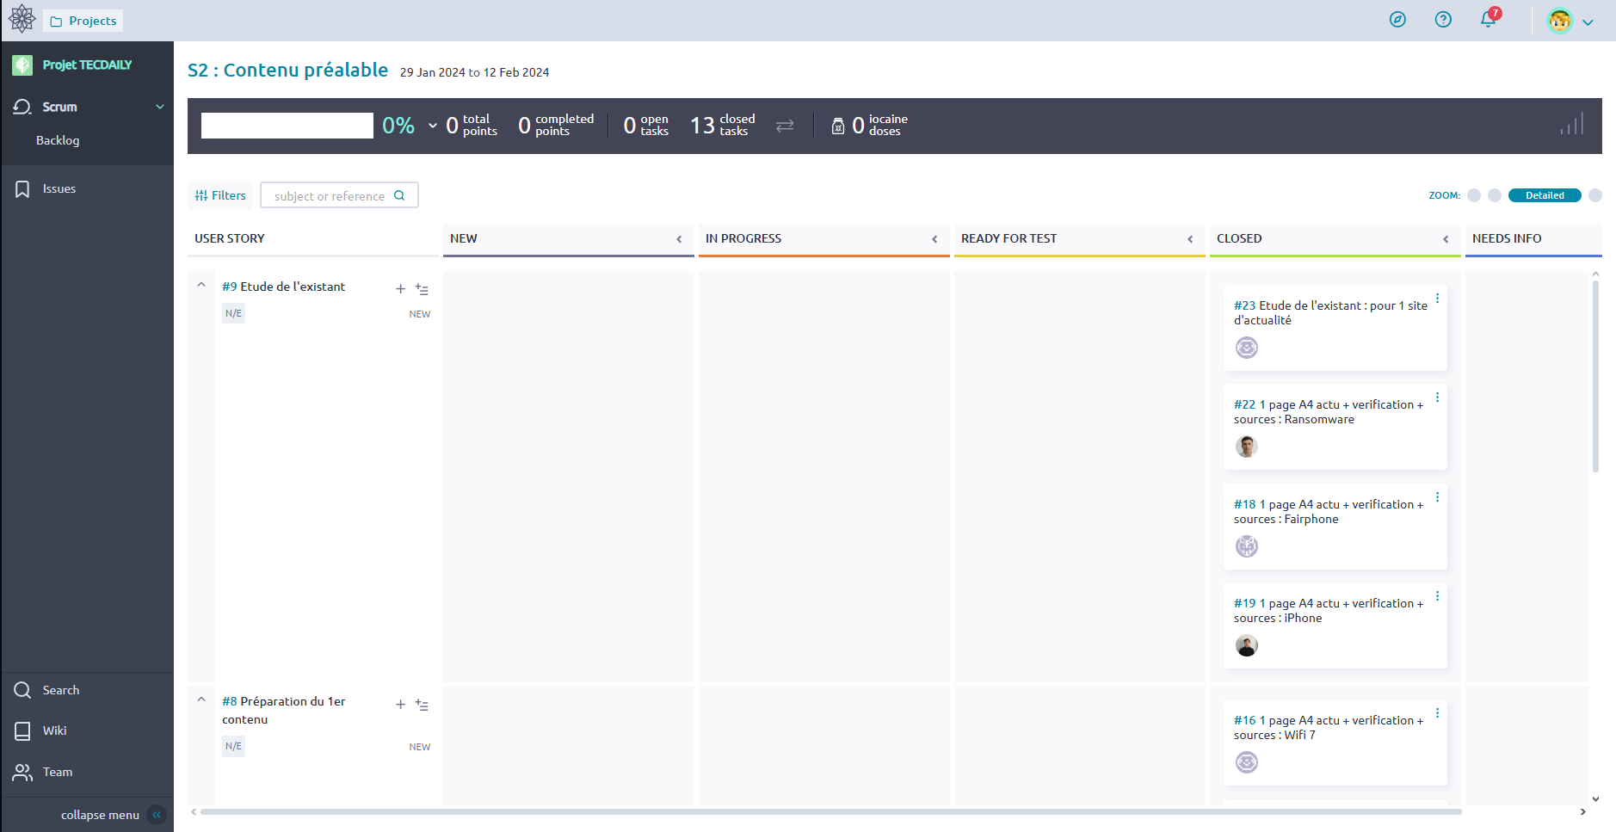Open the notifications bell icon
Image resolution: width=1616 pixels, height=832 pixels.
coord(1488,20)
